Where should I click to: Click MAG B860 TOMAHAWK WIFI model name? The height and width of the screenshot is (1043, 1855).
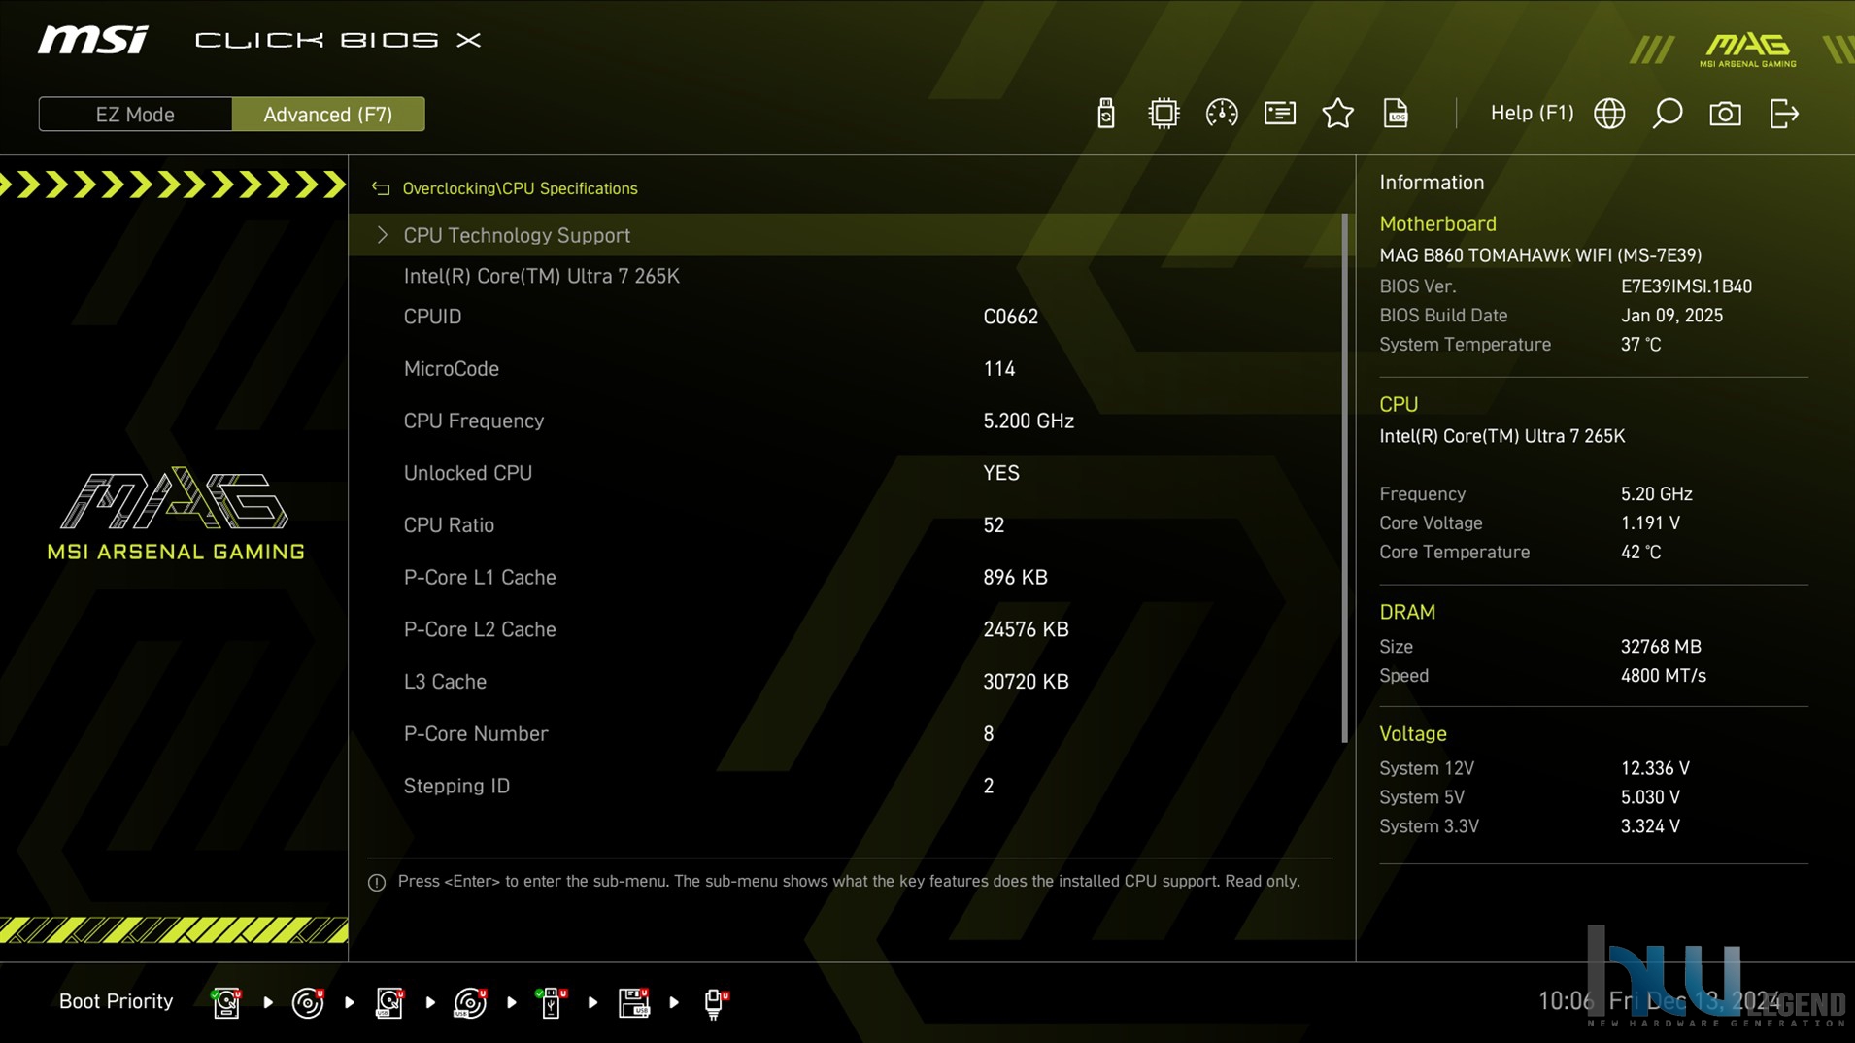(x=1540, y=255)
